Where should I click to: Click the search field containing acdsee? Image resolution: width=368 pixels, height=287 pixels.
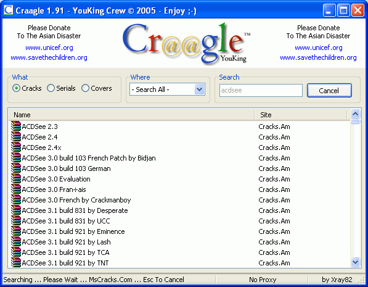pyautogui.click(x=261, y=90)
